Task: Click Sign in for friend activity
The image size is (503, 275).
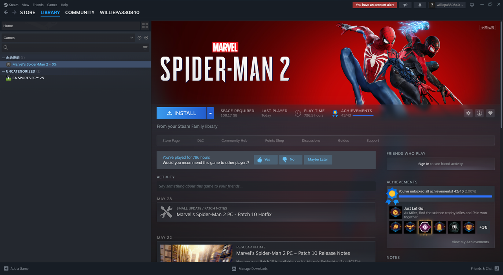Action: point(424,164)
